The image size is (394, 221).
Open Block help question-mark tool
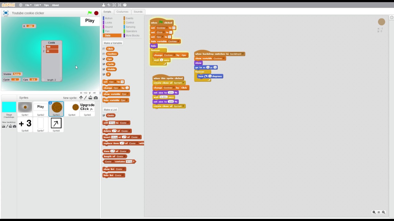[125, 5]
